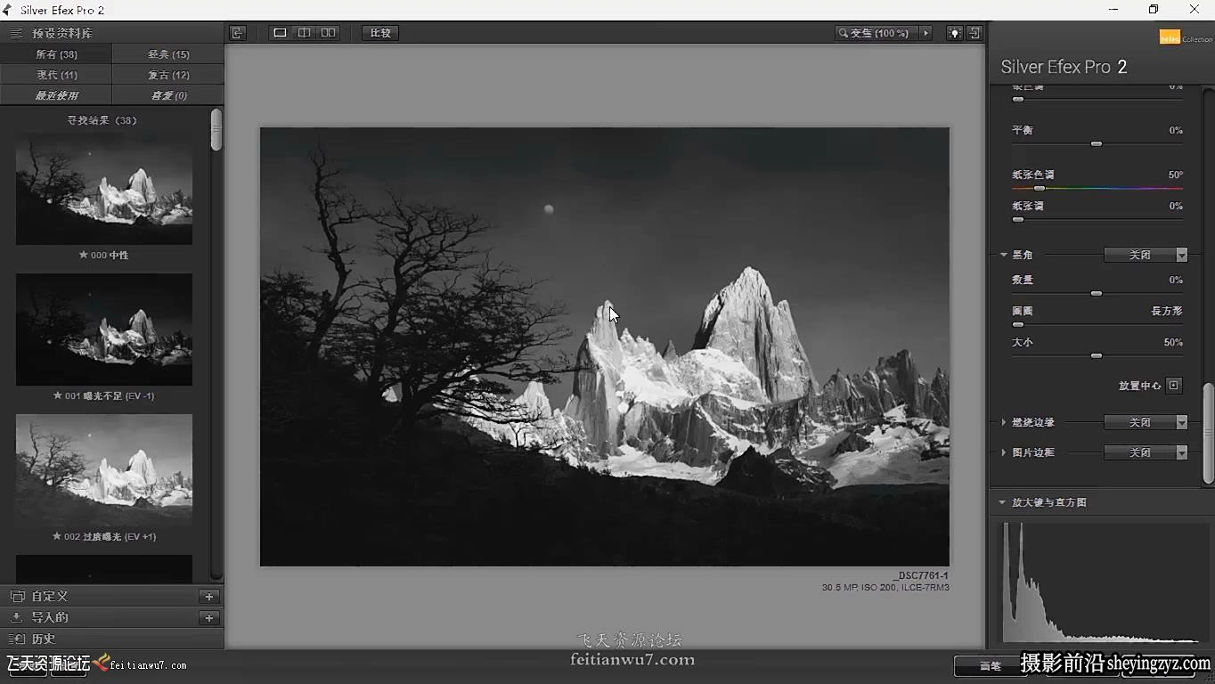Toggle the preset library panel icon
This screenshot has height=684, width=1215.
[15, 33]
